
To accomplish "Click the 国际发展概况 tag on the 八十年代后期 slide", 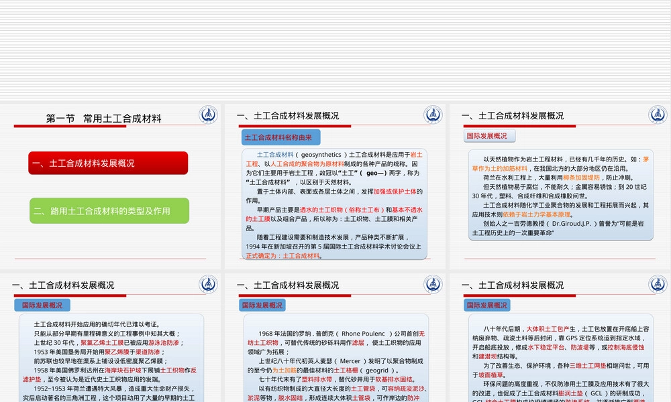I will [x=487, y=305].
